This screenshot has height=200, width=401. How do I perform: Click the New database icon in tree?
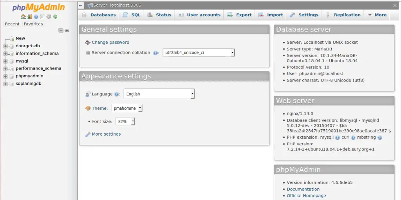12,39
